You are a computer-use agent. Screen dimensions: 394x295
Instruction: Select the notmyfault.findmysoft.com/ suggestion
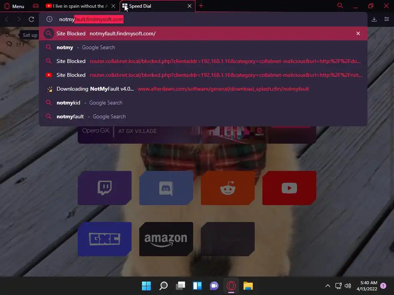[x=203, y=33]
